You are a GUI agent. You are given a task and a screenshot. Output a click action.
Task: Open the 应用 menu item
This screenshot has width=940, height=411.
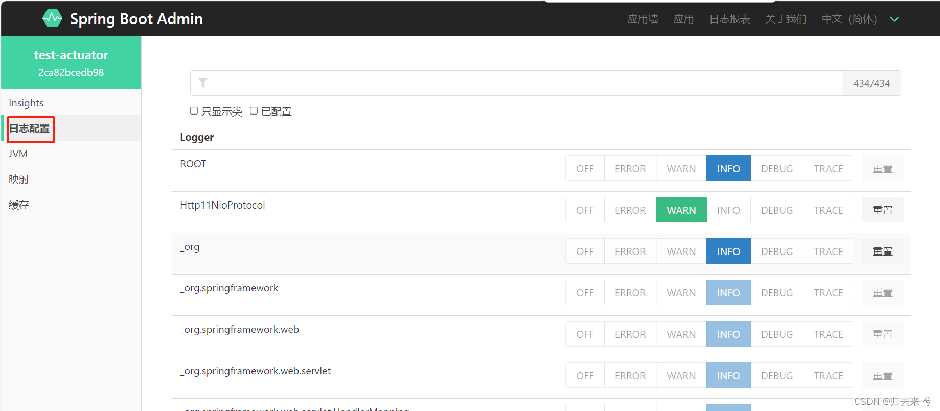683,19
